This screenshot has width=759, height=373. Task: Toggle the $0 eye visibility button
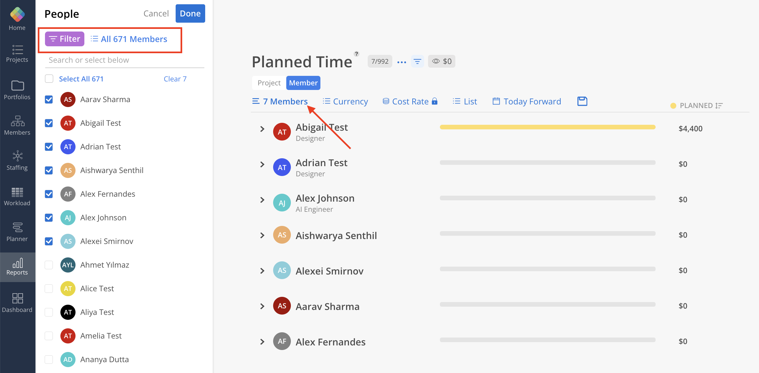[442, 61]
